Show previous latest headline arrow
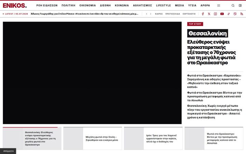The image size is (246, 154). click(x=147, y=14)
